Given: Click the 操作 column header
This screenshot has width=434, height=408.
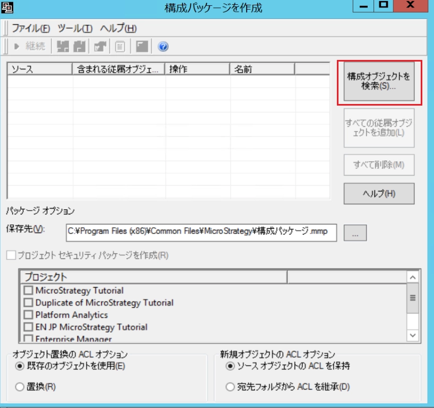Looking at the screenshot, I should click(x=197, y=69).
